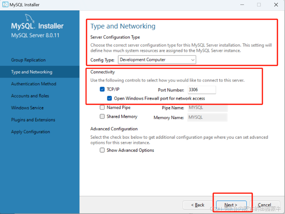Click the Type and Networking heading
Screen dimensions: 285x214
tap(123, 26)
